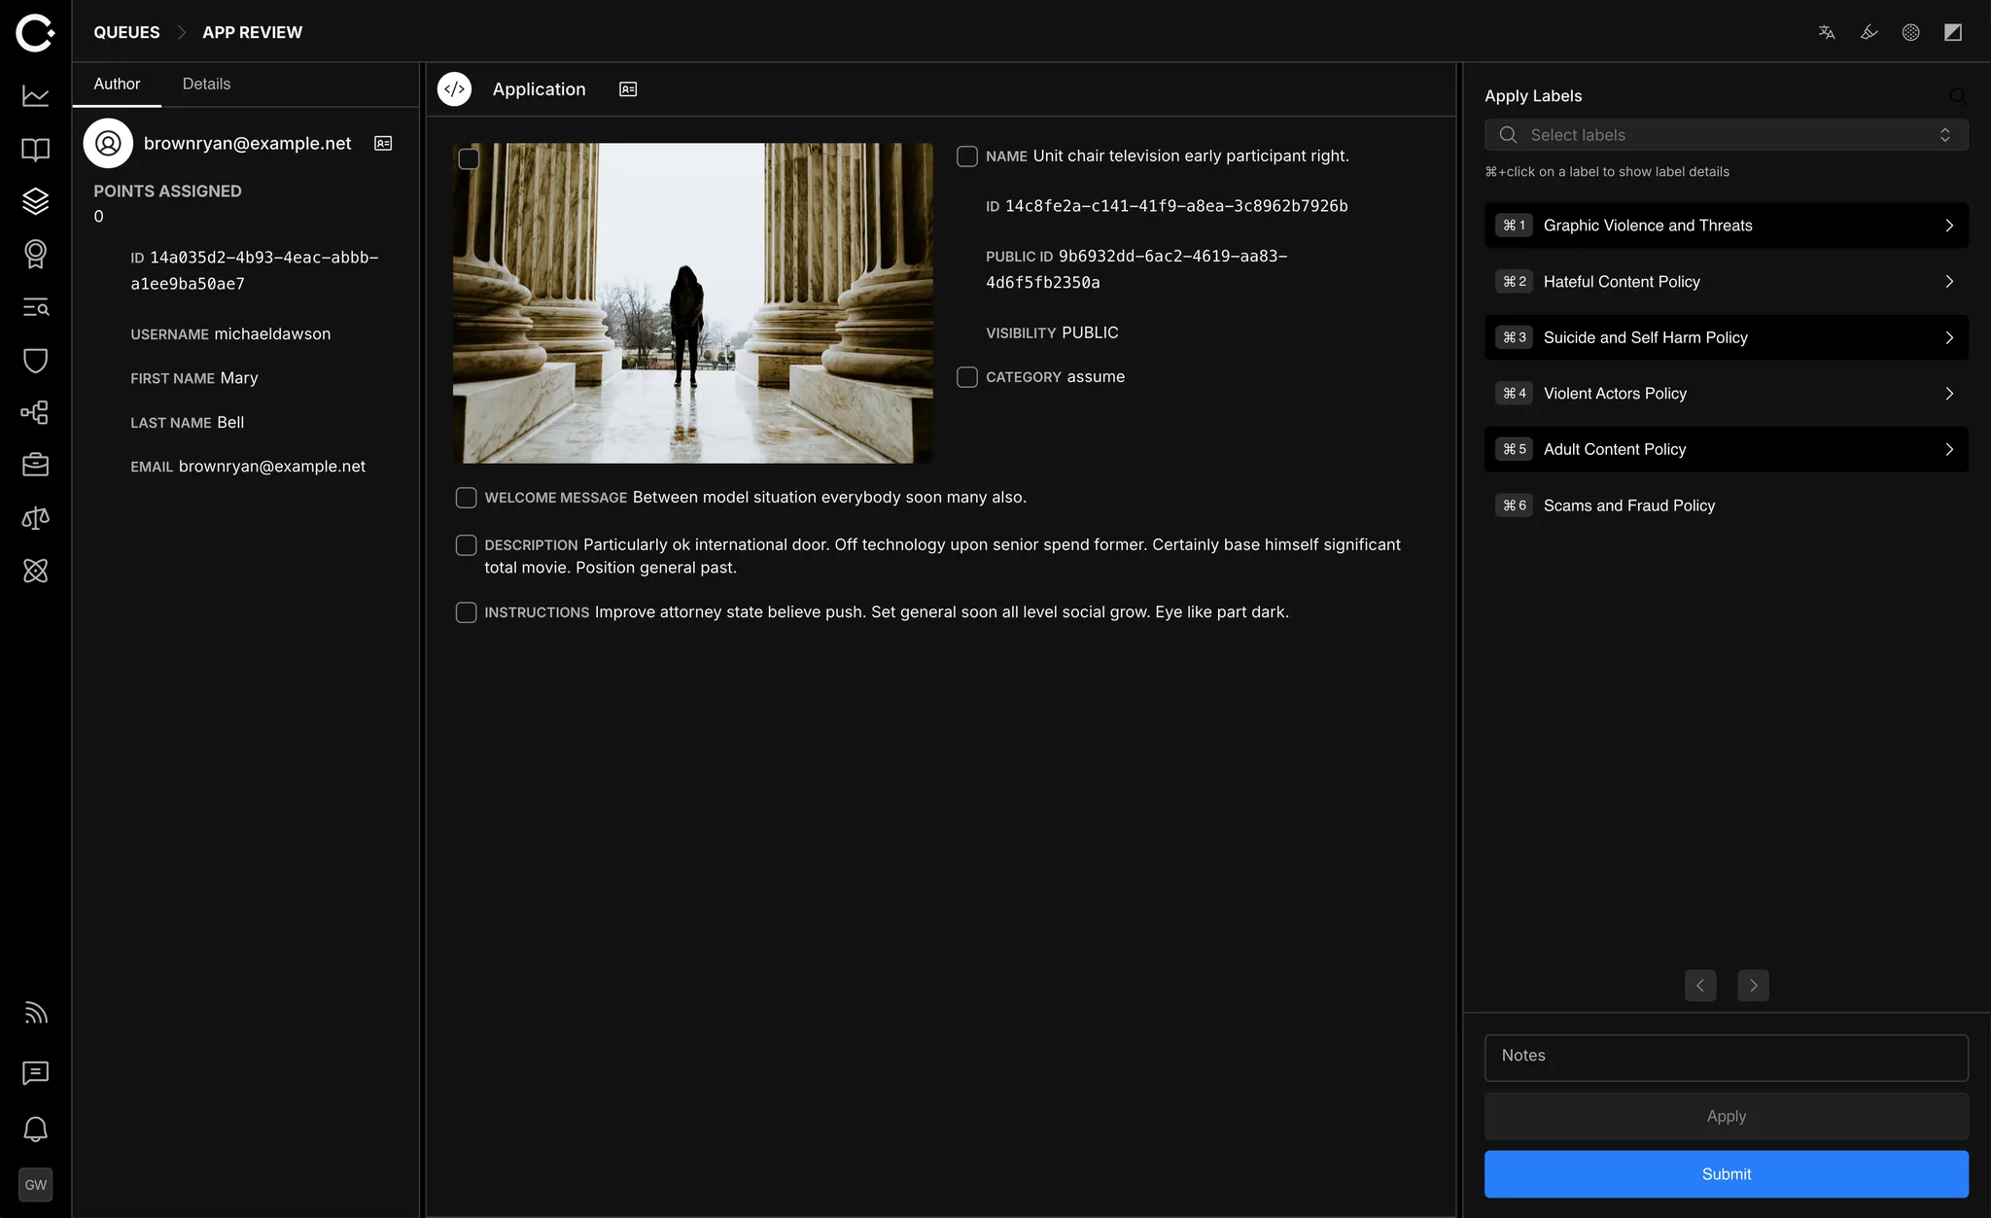The height and width of the screenshot is (1218, 1991).
Task: Open the briefcase icon in sidebar
Action: pos(36,465)
